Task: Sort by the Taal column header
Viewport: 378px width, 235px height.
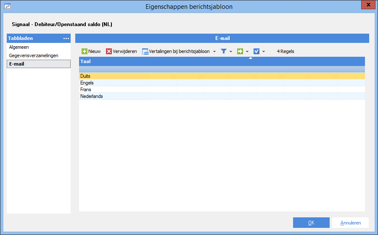Action: coord(222,61)
